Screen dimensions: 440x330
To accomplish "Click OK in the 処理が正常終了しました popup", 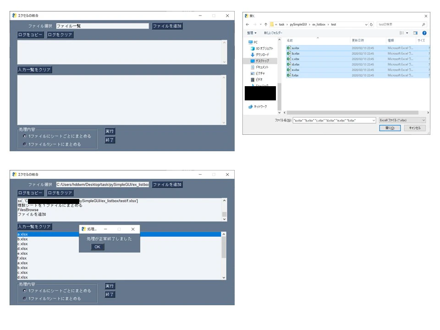I will pyautogui.click(x=97, y=247).
